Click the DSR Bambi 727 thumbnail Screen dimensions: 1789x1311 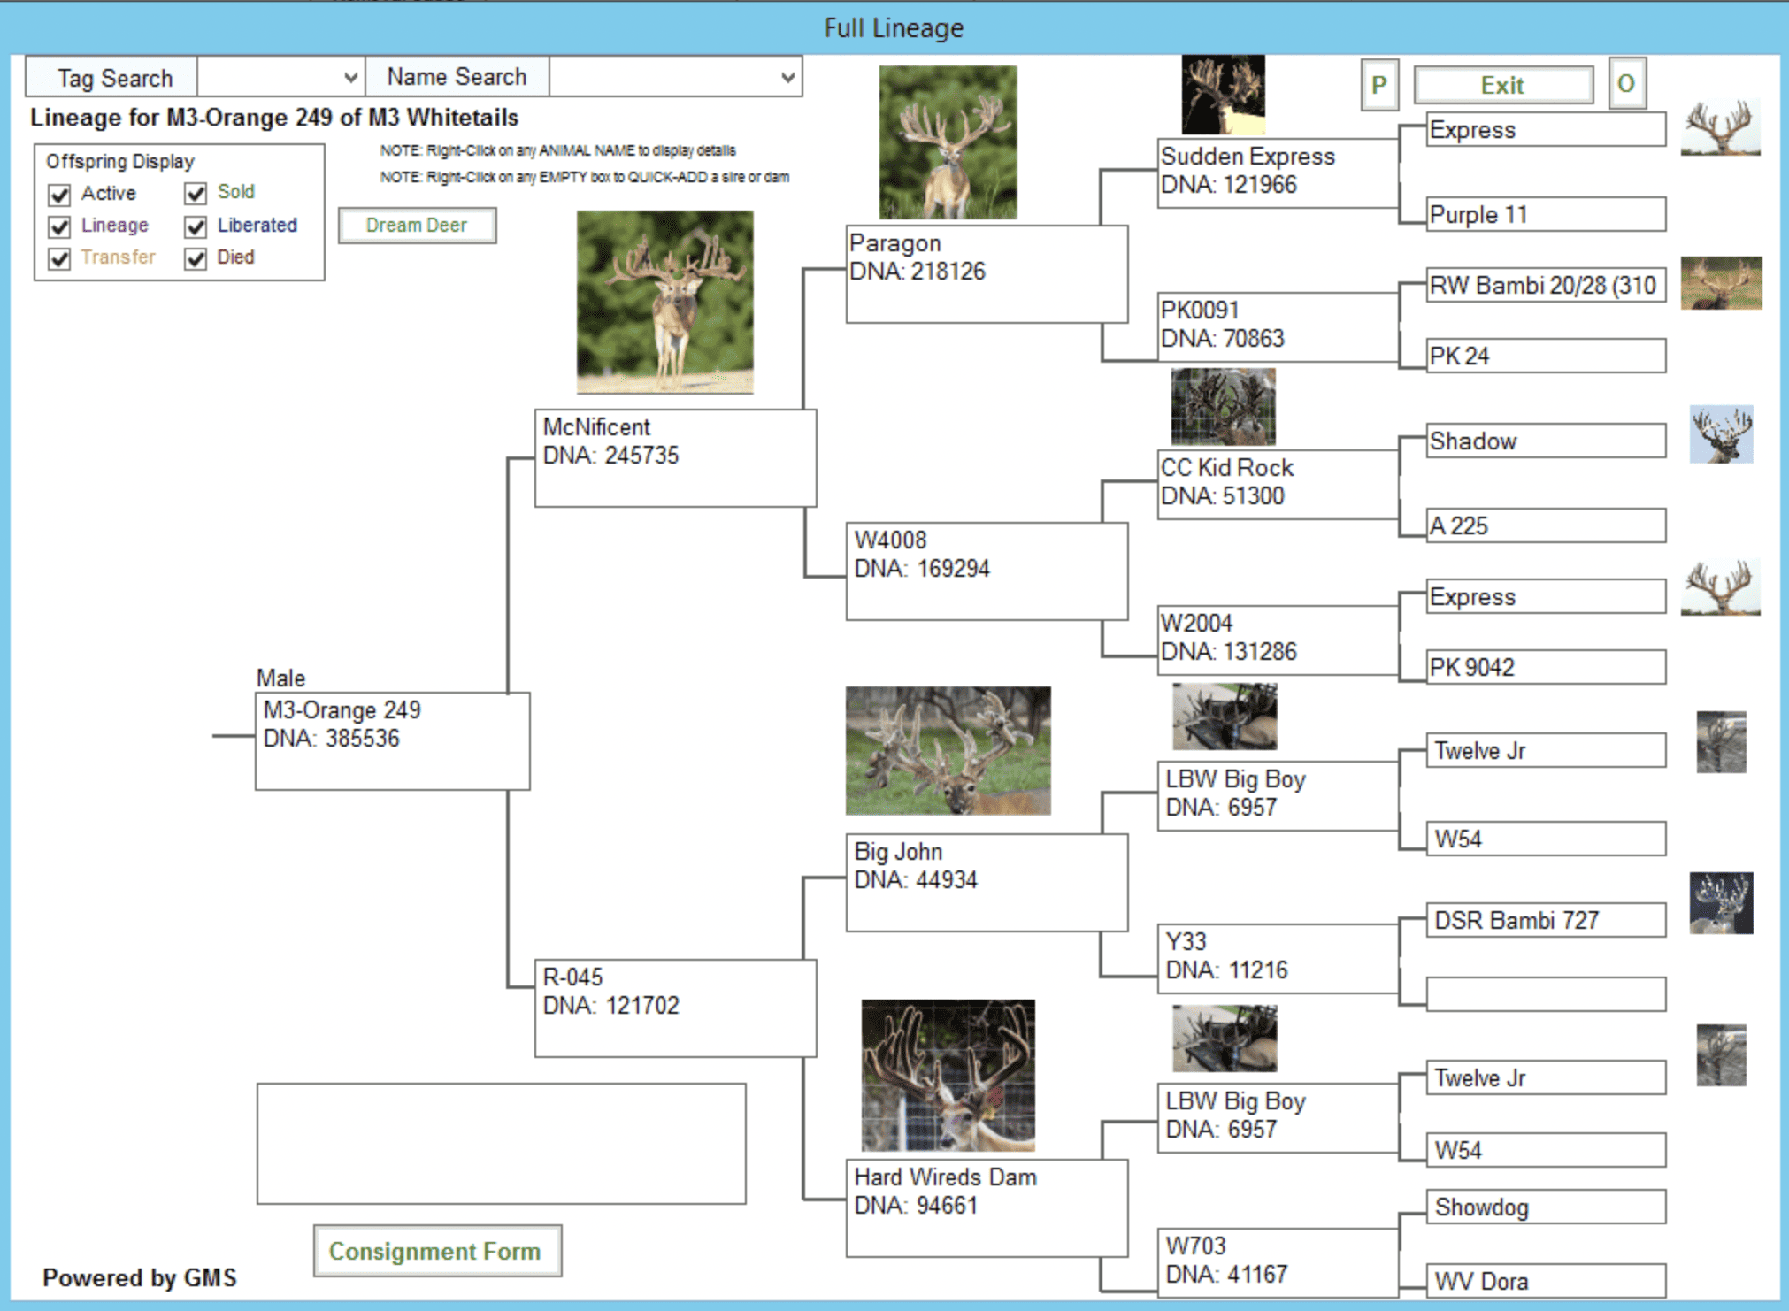pyautogui.click(x=1721, y=903)
